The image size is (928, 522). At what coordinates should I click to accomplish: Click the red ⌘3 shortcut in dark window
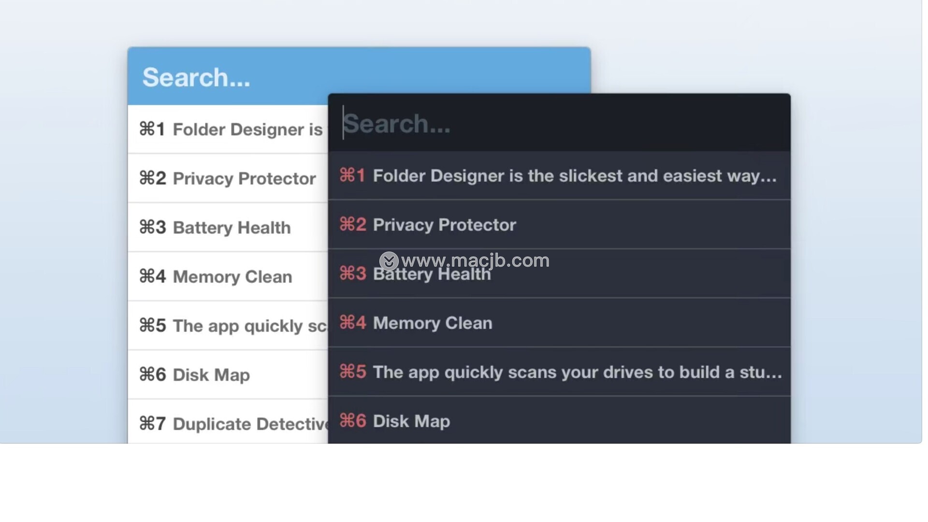[353, 273]
